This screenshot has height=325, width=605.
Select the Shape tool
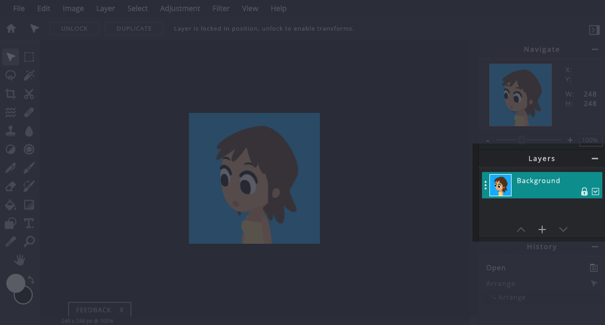coord(11,223)
